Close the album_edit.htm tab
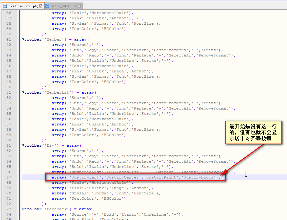The width and height of the screenshot is (287, 220). [79, 6]
